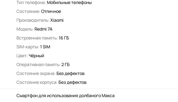The height and width of the screenshot is (102, 178).
Task: Click the 'Состояние корпуса' label
Action: 37,82
